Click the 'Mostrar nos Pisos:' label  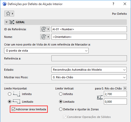16,77
